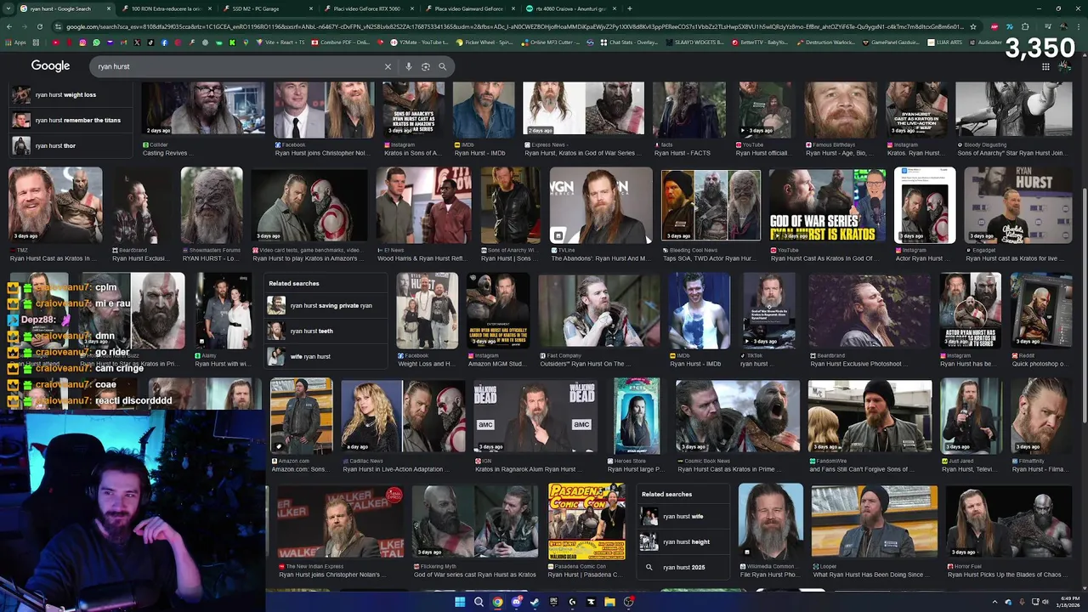
Task: Launch Epic Games from the taskbar
Action: tap(553, 602)
